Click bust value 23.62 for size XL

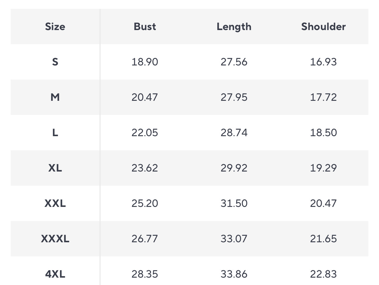coord(145,168)
